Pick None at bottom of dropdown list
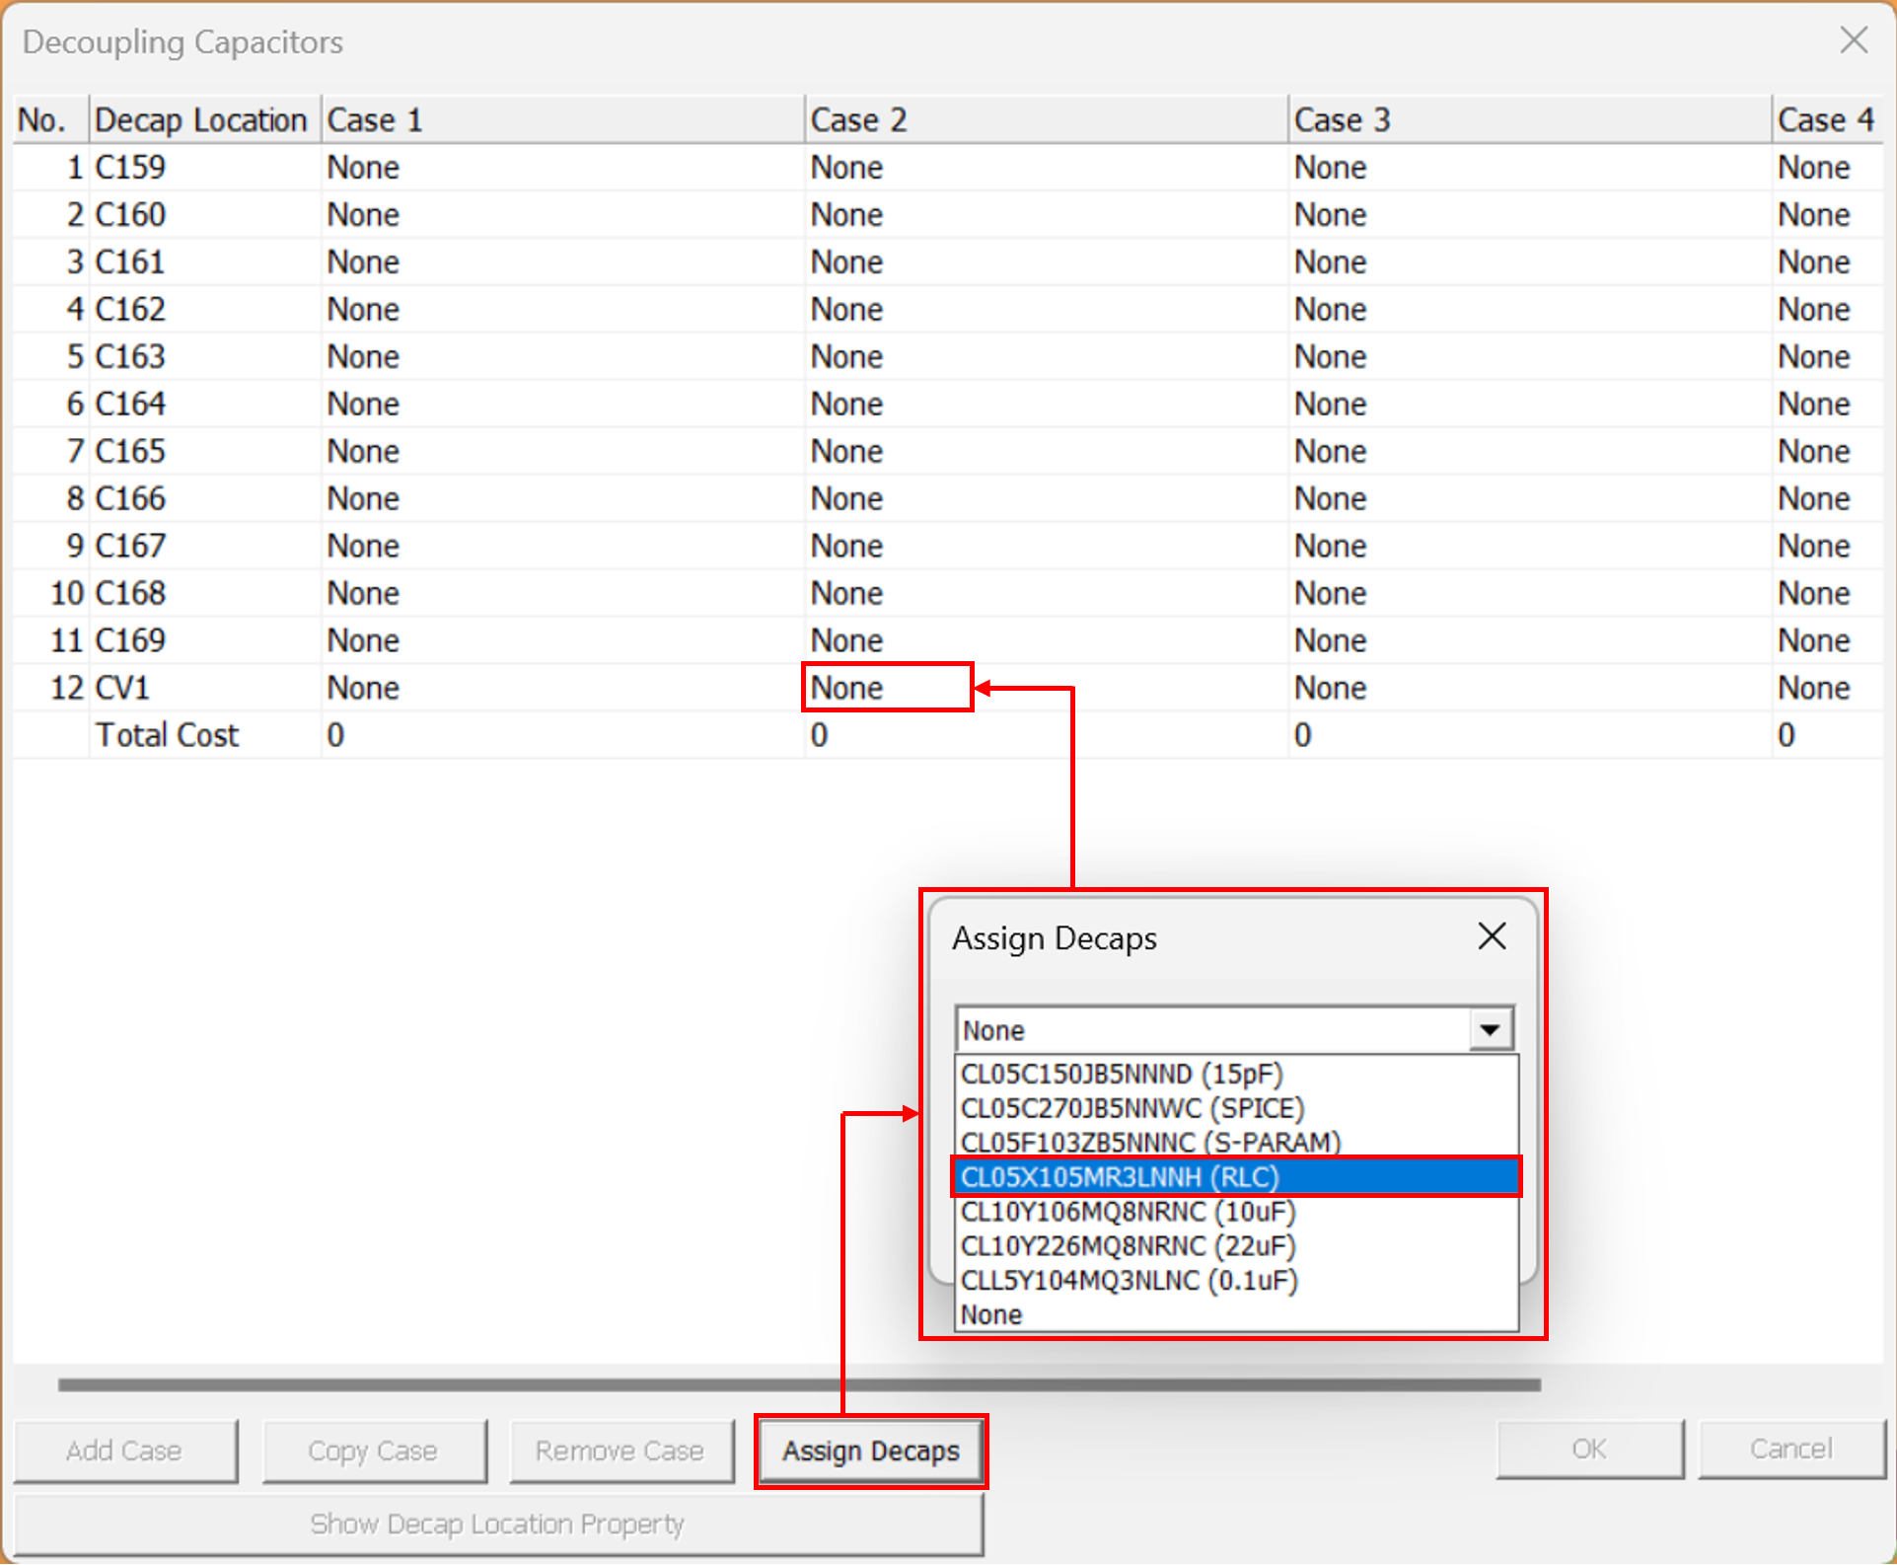 991,1315
